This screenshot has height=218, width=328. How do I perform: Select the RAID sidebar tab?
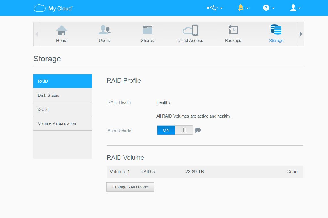pos(63,81)
